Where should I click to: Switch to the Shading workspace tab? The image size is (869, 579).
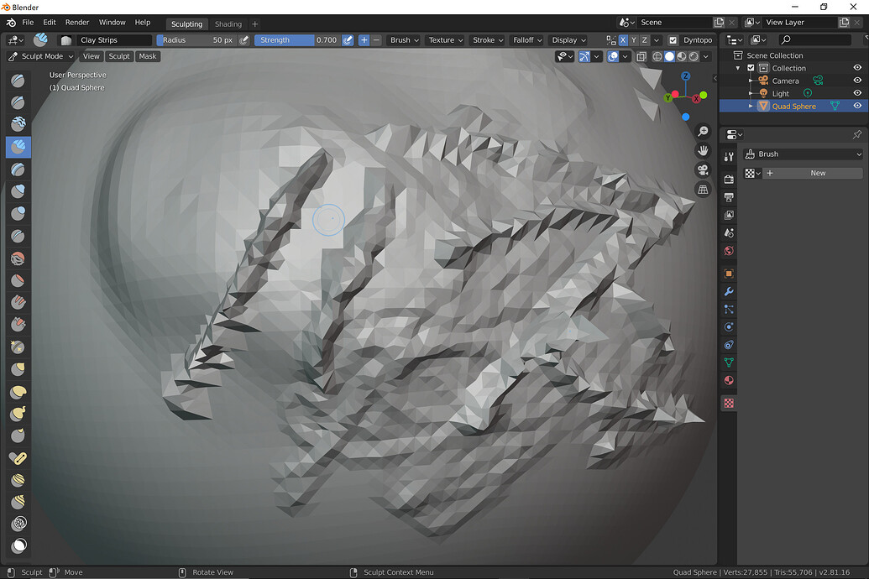click(x=228, y=23)
